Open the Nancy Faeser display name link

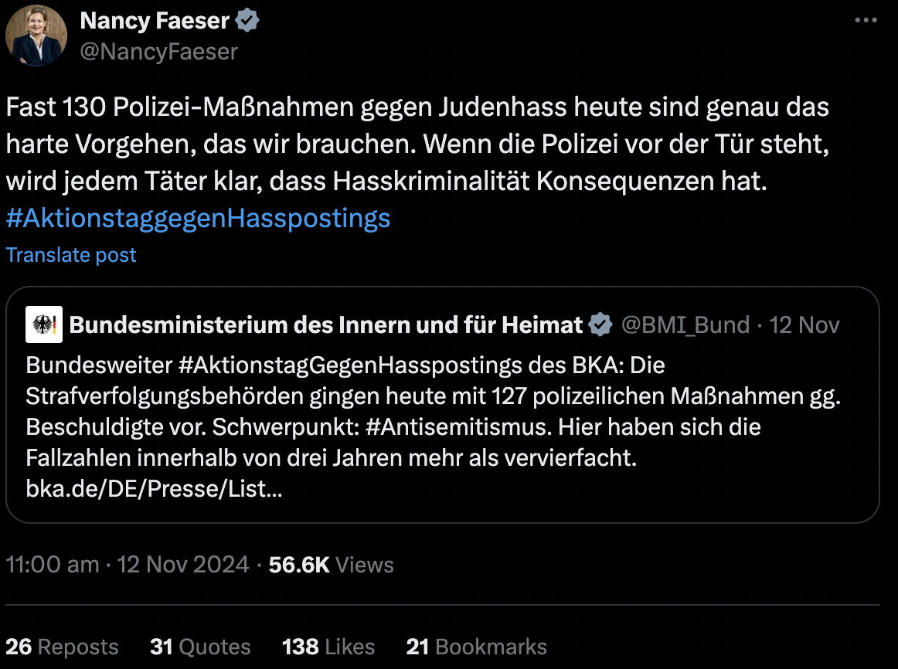(155, 21)
